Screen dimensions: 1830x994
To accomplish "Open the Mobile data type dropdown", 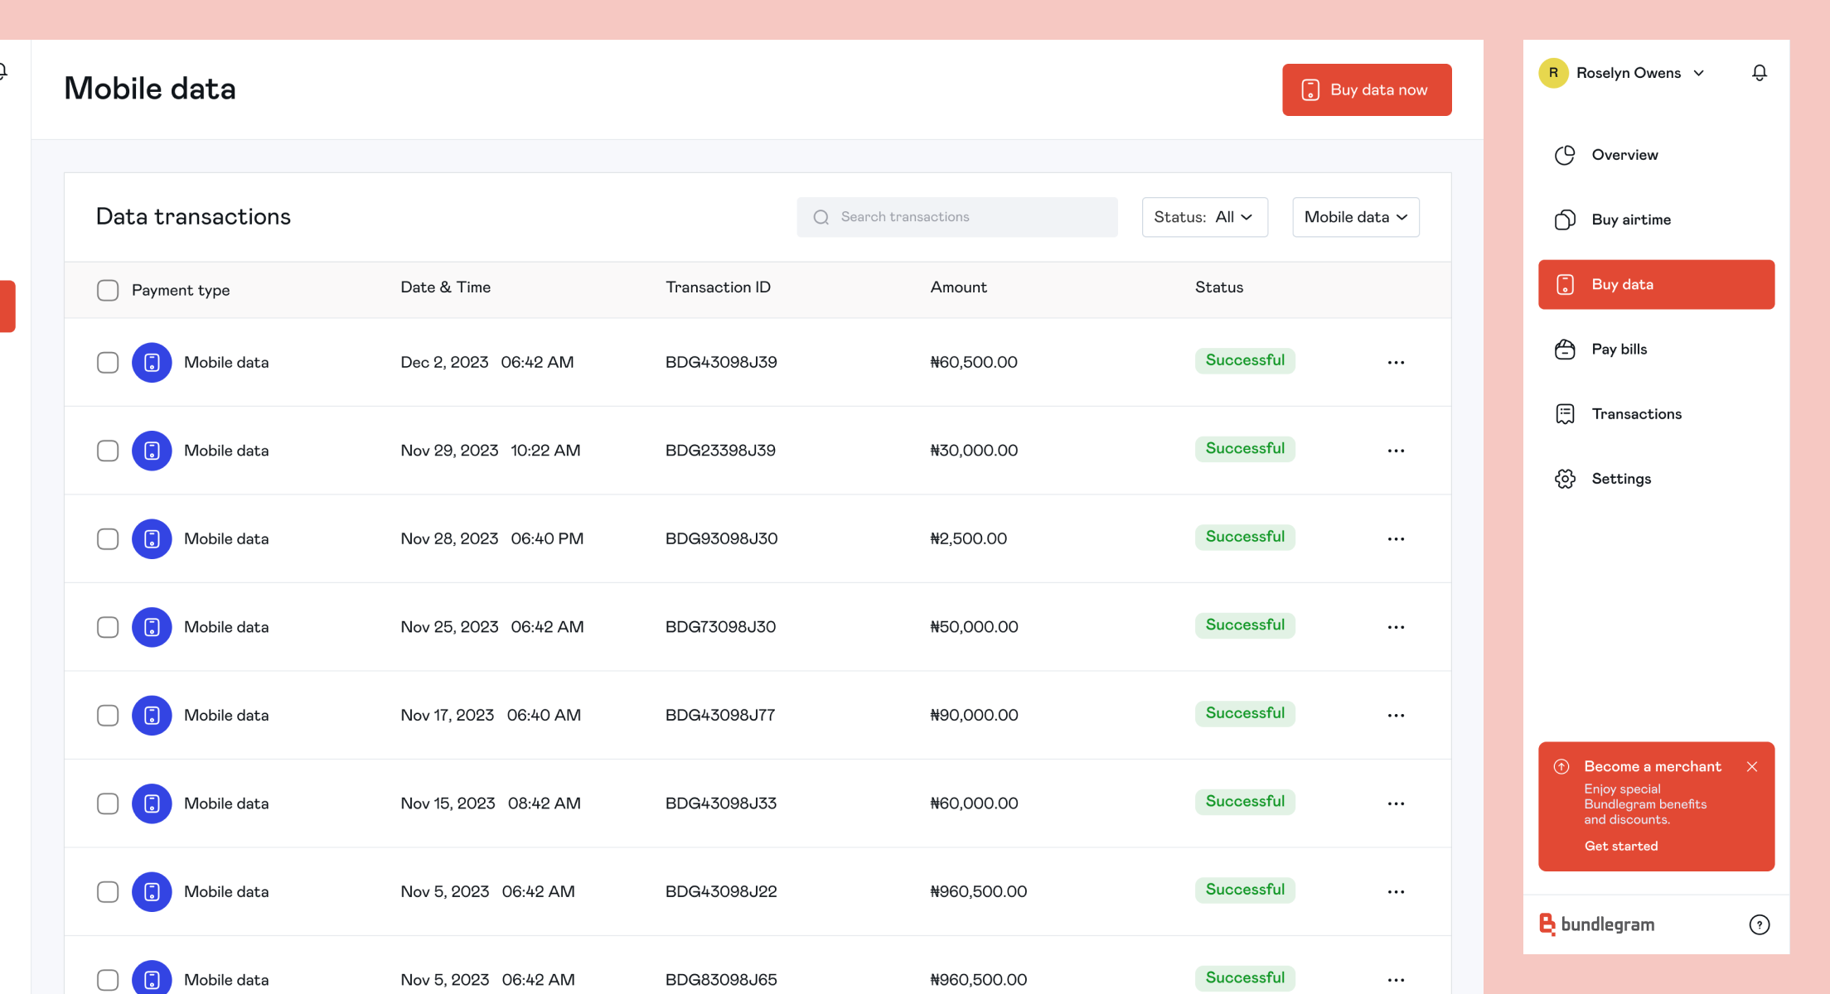I will [x=1356, y=217].
